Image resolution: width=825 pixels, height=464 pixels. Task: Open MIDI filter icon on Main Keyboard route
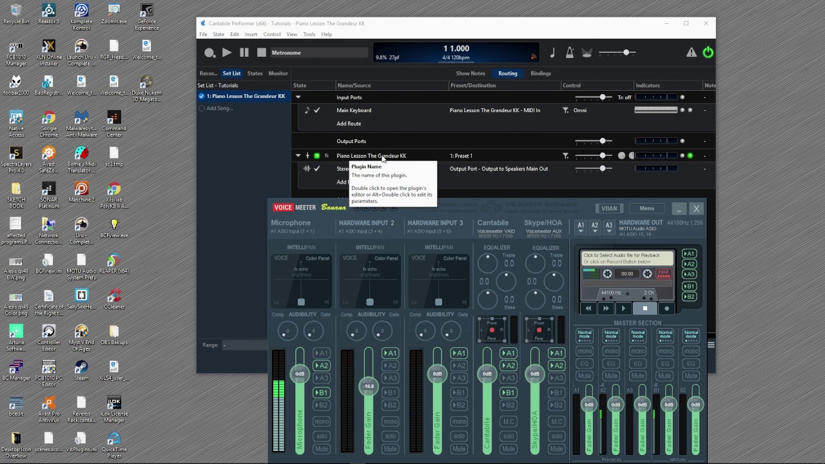point(565,110)
